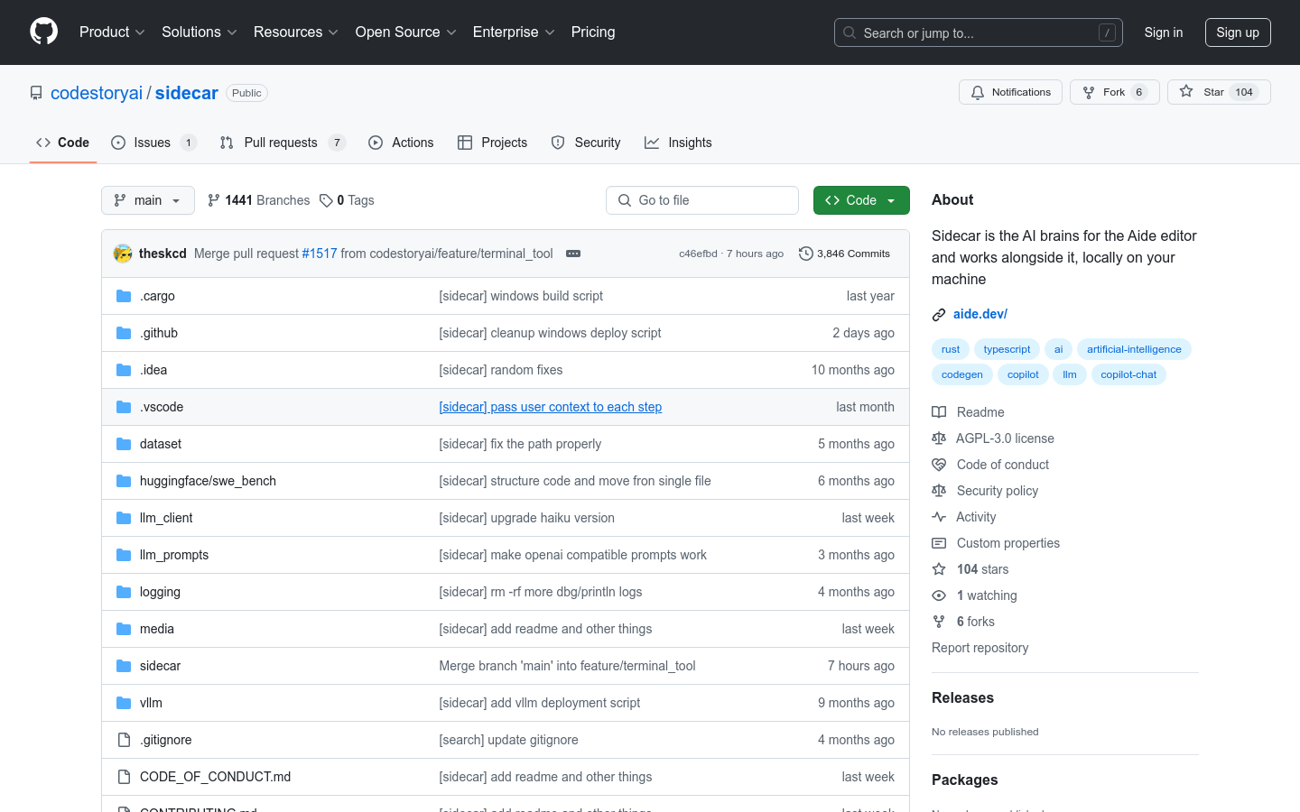The image size is (1300, 812).
Task: Switch to the Projects tab
Action: (493, 143)
